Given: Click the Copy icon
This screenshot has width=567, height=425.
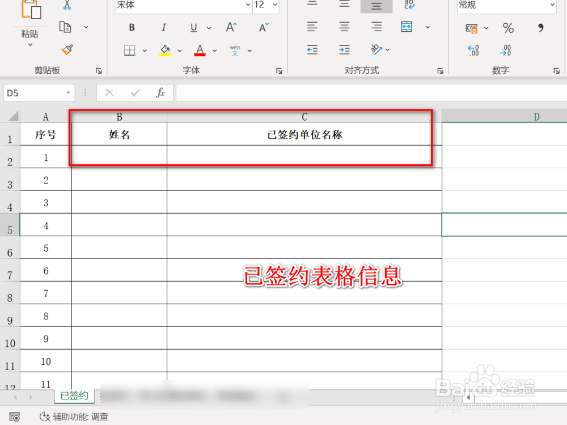Looking at the screenshot, I should pyautogui.click(x=65, y=27).
